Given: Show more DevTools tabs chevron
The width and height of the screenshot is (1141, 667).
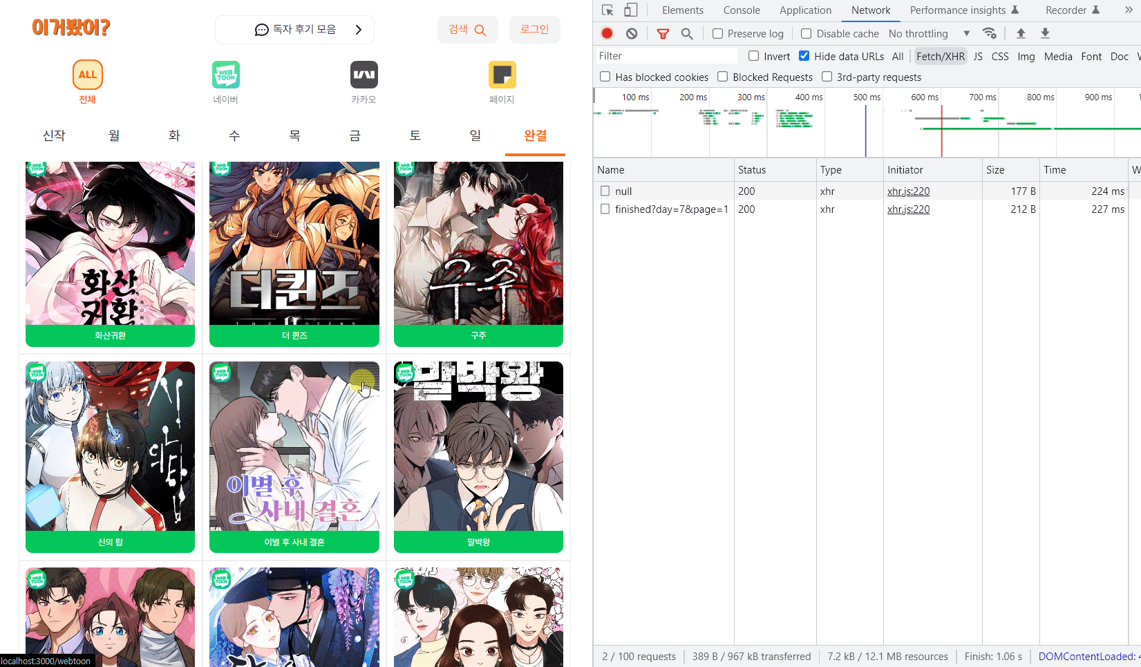Looking at the screenshot, I should point(1129,10).
